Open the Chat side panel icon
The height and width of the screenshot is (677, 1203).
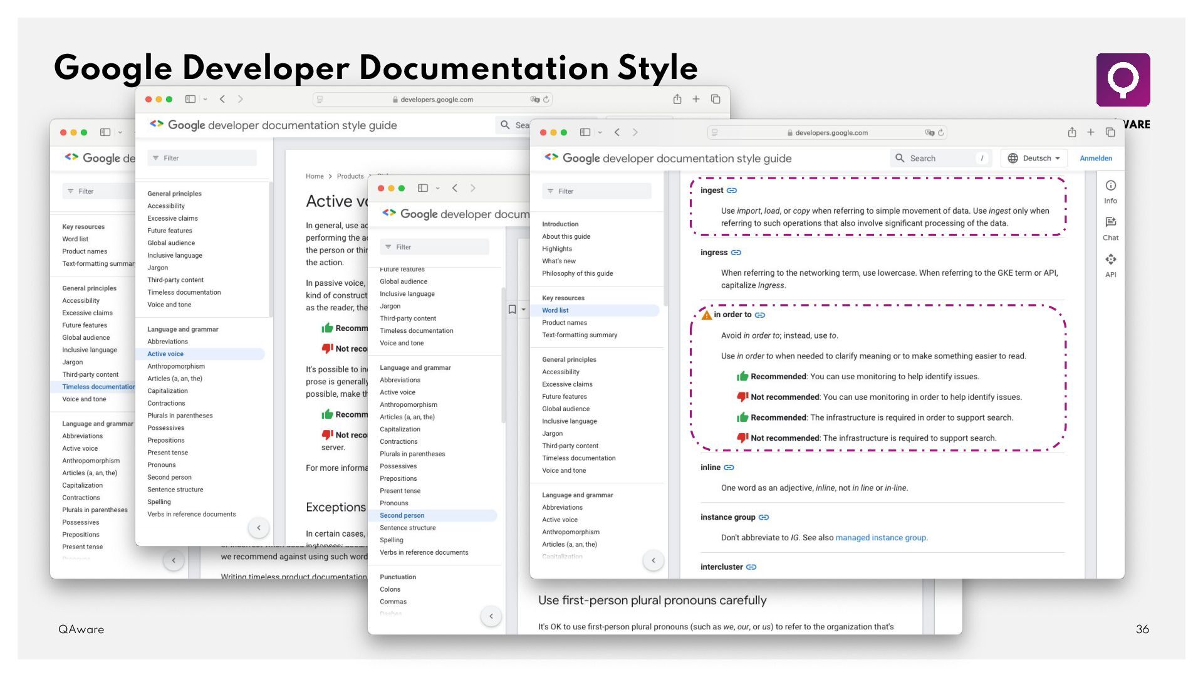(x=1110, y=223)
